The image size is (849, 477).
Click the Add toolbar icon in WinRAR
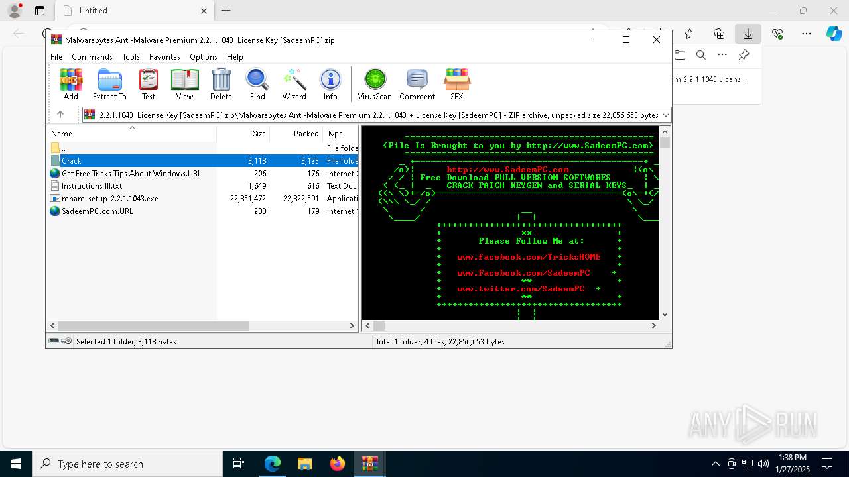pyautogui.click(x=71, y=84)
